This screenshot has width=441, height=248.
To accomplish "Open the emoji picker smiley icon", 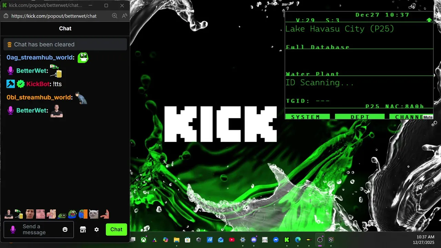I will pos(65,229).
